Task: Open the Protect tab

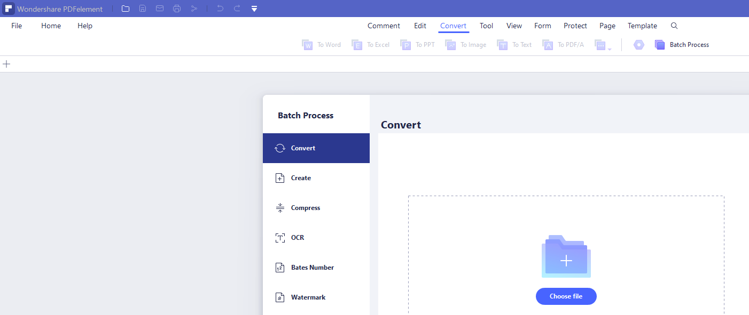Action: click(575, 26)
